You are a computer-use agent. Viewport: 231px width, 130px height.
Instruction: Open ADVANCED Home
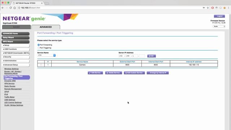click(16, 34)
